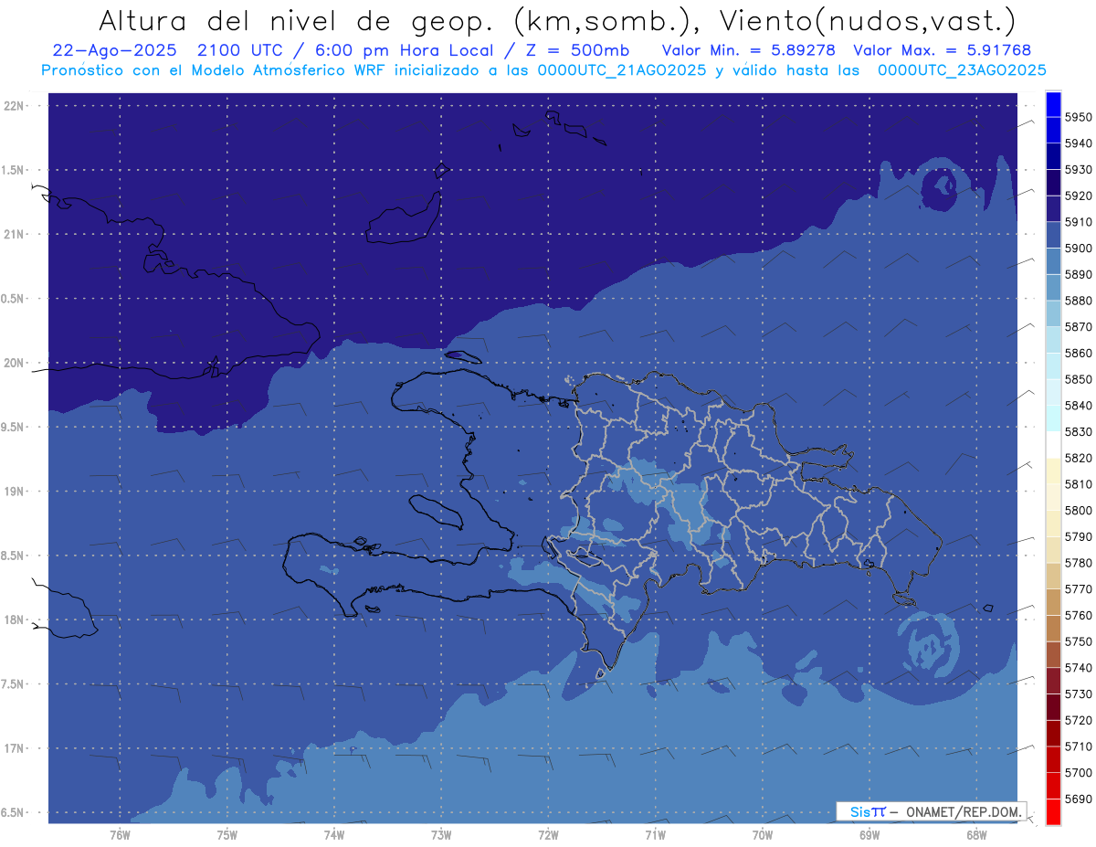Image resolution: width=1096 pixels, height=847 pixels.
Task: Click the '9.5N' latitude label
Action: tap(12, 427)
